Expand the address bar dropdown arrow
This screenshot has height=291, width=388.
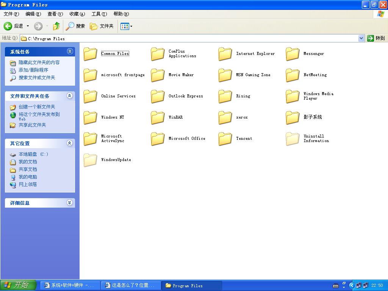coord(361,38)
